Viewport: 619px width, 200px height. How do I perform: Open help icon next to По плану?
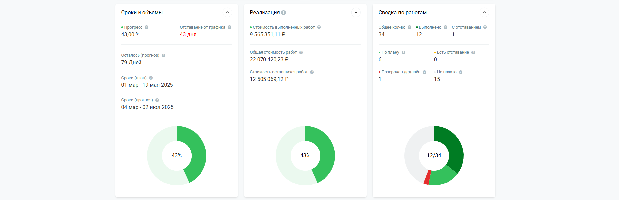[x=403, y=52]
